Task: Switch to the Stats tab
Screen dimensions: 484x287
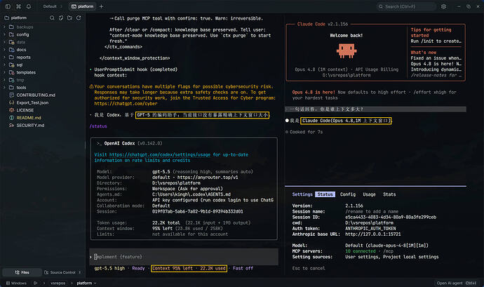Action: (x=389, y=194)
